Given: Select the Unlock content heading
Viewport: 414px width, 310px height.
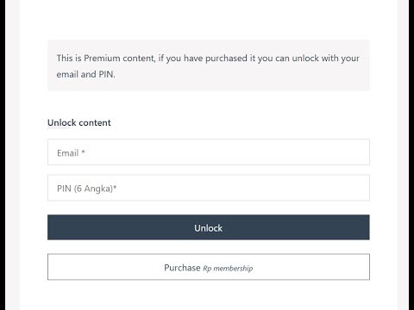Looking at the screenshot, I should pyautogui.click(x=79, y=123).
